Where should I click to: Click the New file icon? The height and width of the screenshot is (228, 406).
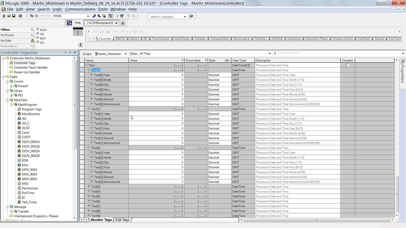(x=4, y=16)
